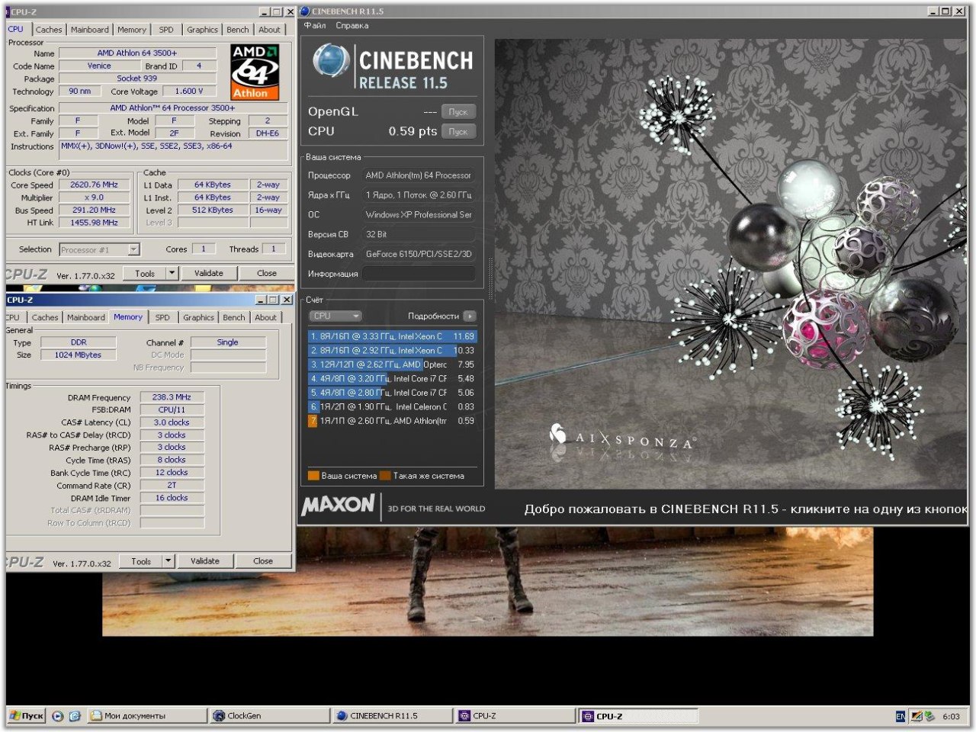Expand Tools dropdown arrow in lower CPU-Z window
Viewport: 976px width, 732px height.
pyautogui.click(x=168, y=561)
